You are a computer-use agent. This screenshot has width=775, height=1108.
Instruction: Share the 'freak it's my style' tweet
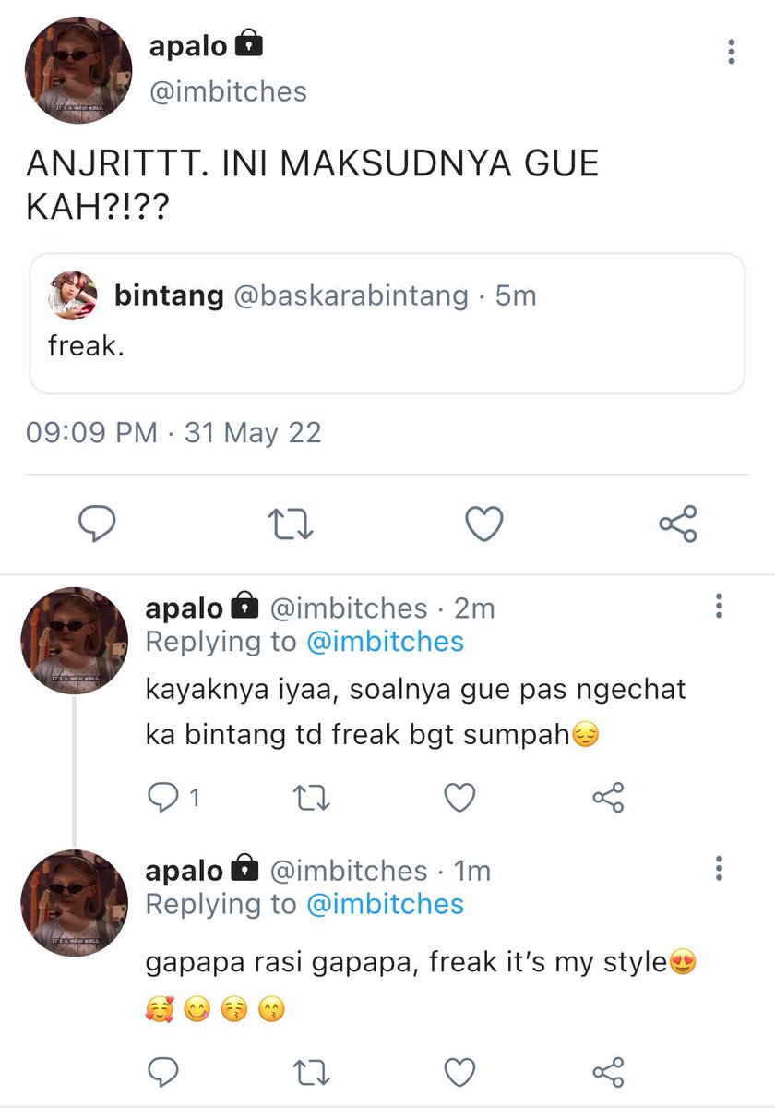[608, 1071]
